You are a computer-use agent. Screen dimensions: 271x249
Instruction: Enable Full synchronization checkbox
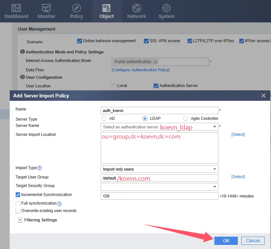[18, 203]
